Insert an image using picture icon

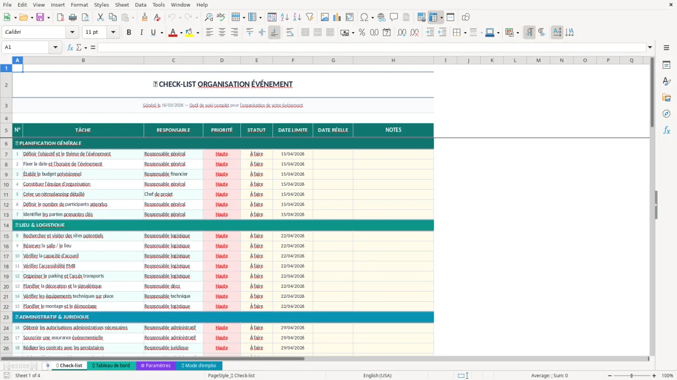point(326,17)
